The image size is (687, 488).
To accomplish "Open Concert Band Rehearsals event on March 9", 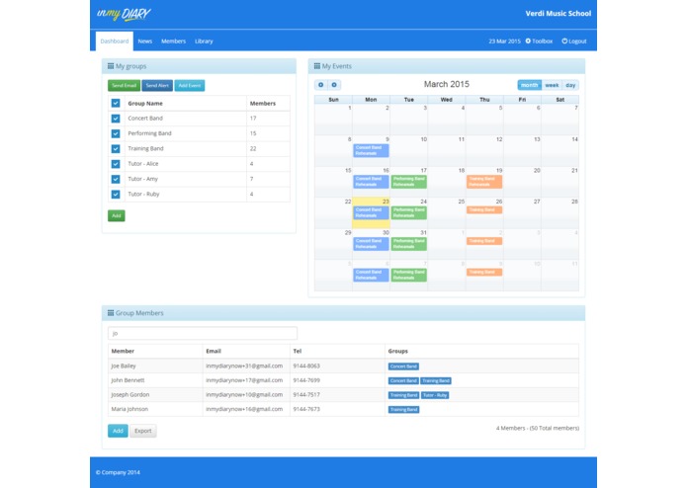I will (x=371, y=150).
